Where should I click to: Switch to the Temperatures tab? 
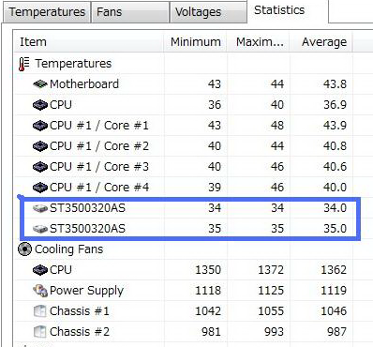(x=47, y=12)
